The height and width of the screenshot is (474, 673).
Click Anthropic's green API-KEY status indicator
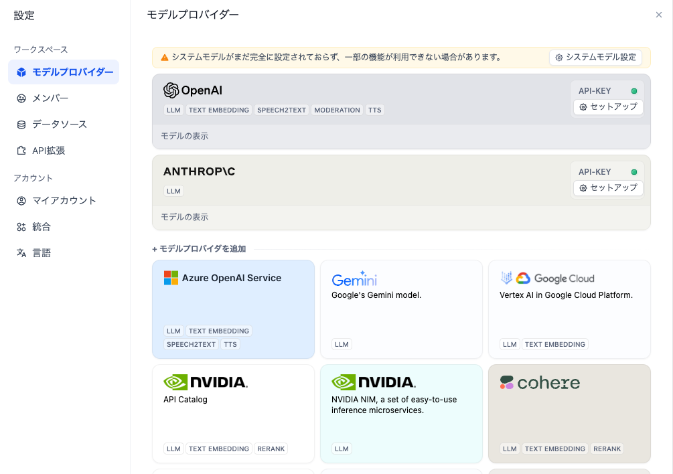(633, 172)
